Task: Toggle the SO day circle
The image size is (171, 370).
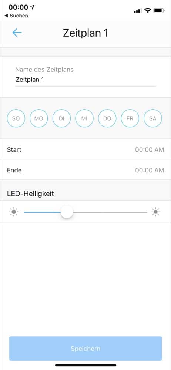Action: click(x=16, y=118)
